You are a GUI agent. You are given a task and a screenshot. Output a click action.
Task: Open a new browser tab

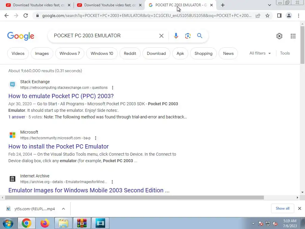223,5
